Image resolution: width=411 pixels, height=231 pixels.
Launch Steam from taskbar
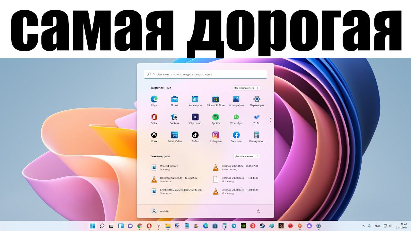pyautogui.click(x=262, y=226)
